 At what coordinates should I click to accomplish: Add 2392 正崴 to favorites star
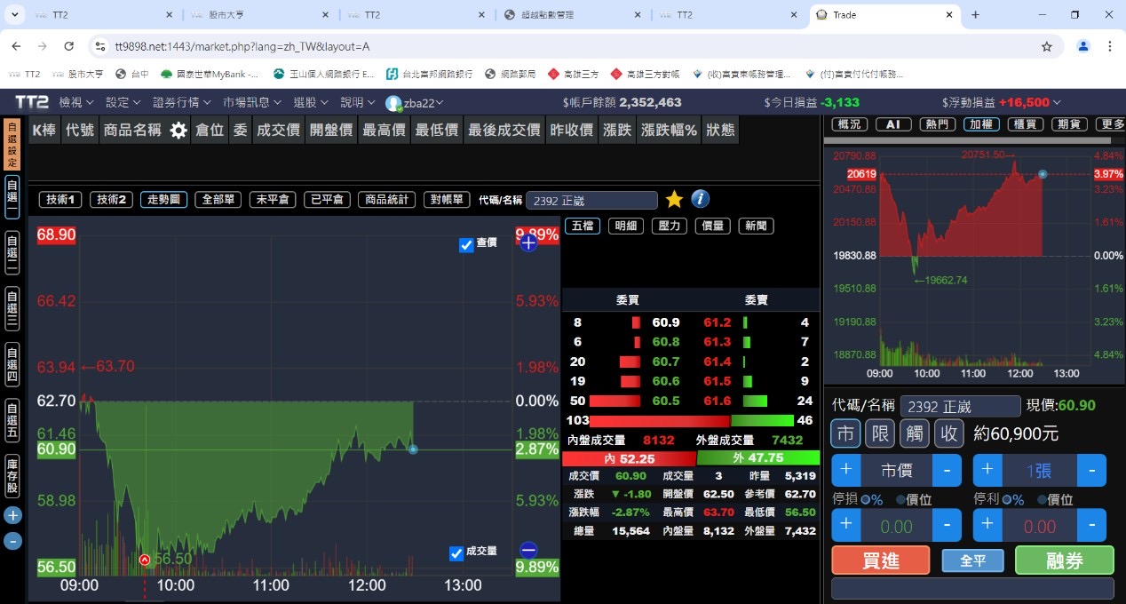674,199
